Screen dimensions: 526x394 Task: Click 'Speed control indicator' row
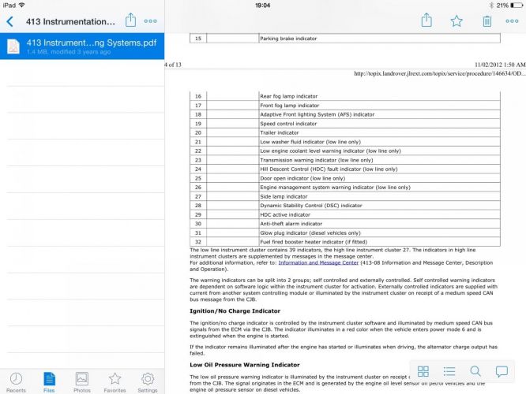pyautogui.click(x=345, y=124)
